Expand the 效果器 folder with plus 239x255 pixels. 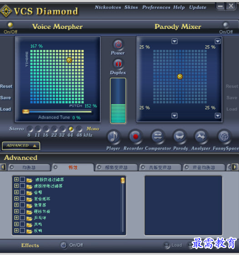(x=16, y=205)
